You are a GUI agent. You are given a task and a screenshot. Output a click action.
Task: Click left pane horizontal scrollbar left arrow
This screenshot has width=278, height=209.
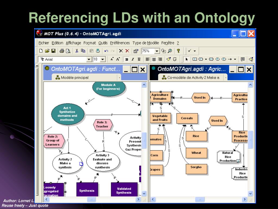(x=46, y=199)
